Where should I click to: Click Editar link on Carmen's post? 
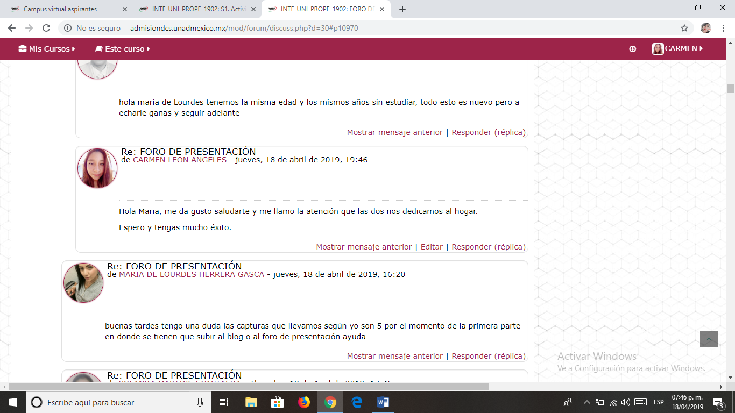(432, 247)
